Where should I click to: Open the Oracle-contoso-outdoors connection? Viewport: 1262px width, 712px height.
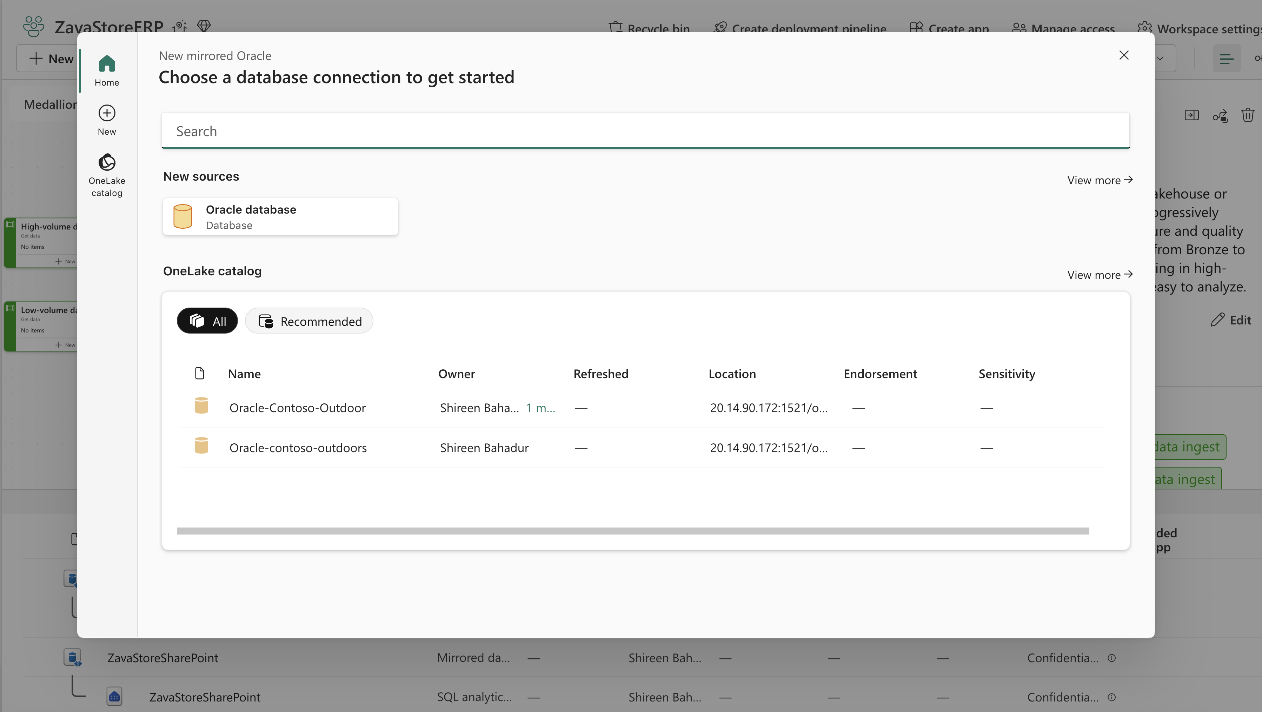298,448
